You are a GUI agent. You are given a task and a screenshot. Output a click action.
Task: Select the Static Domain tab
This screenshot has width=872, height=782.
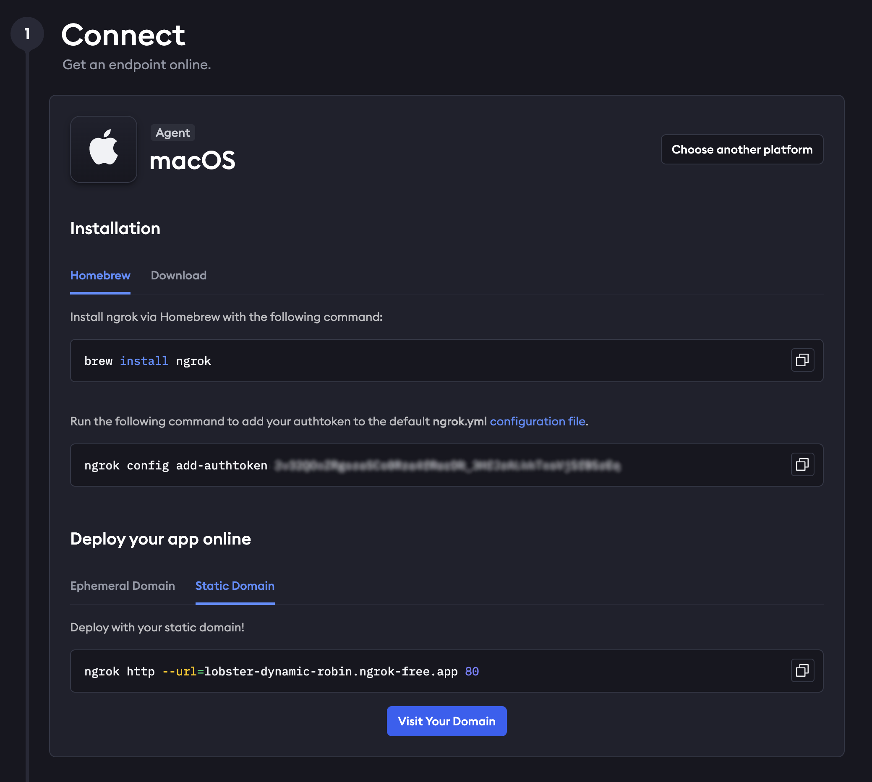(x=235, y=586)
